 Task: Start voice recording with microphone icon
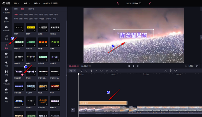170,71
